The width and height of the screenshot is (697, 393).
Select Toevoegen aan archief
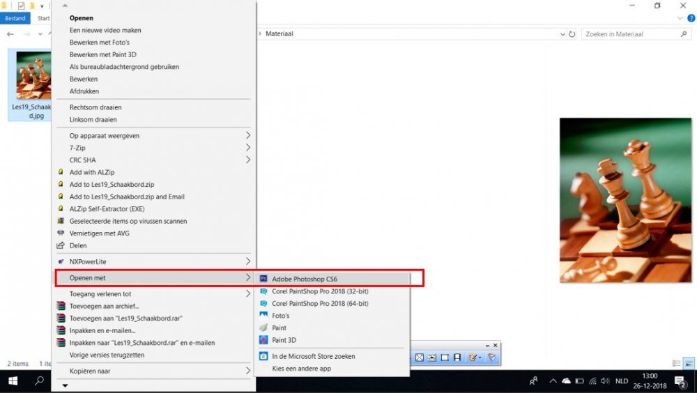pyautogui.click(x=104, y=306)
